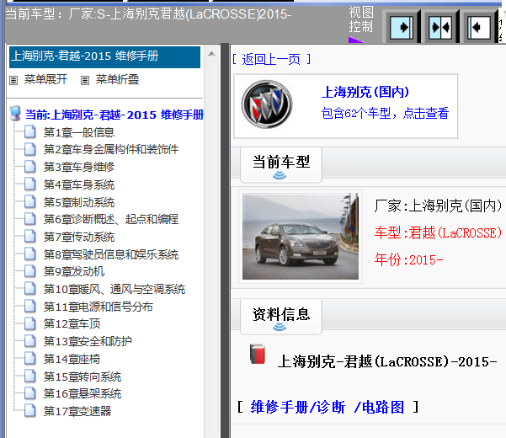Click the view control right-arrow panel button
This screenshot has height=438, width=506.
point(402,28)
